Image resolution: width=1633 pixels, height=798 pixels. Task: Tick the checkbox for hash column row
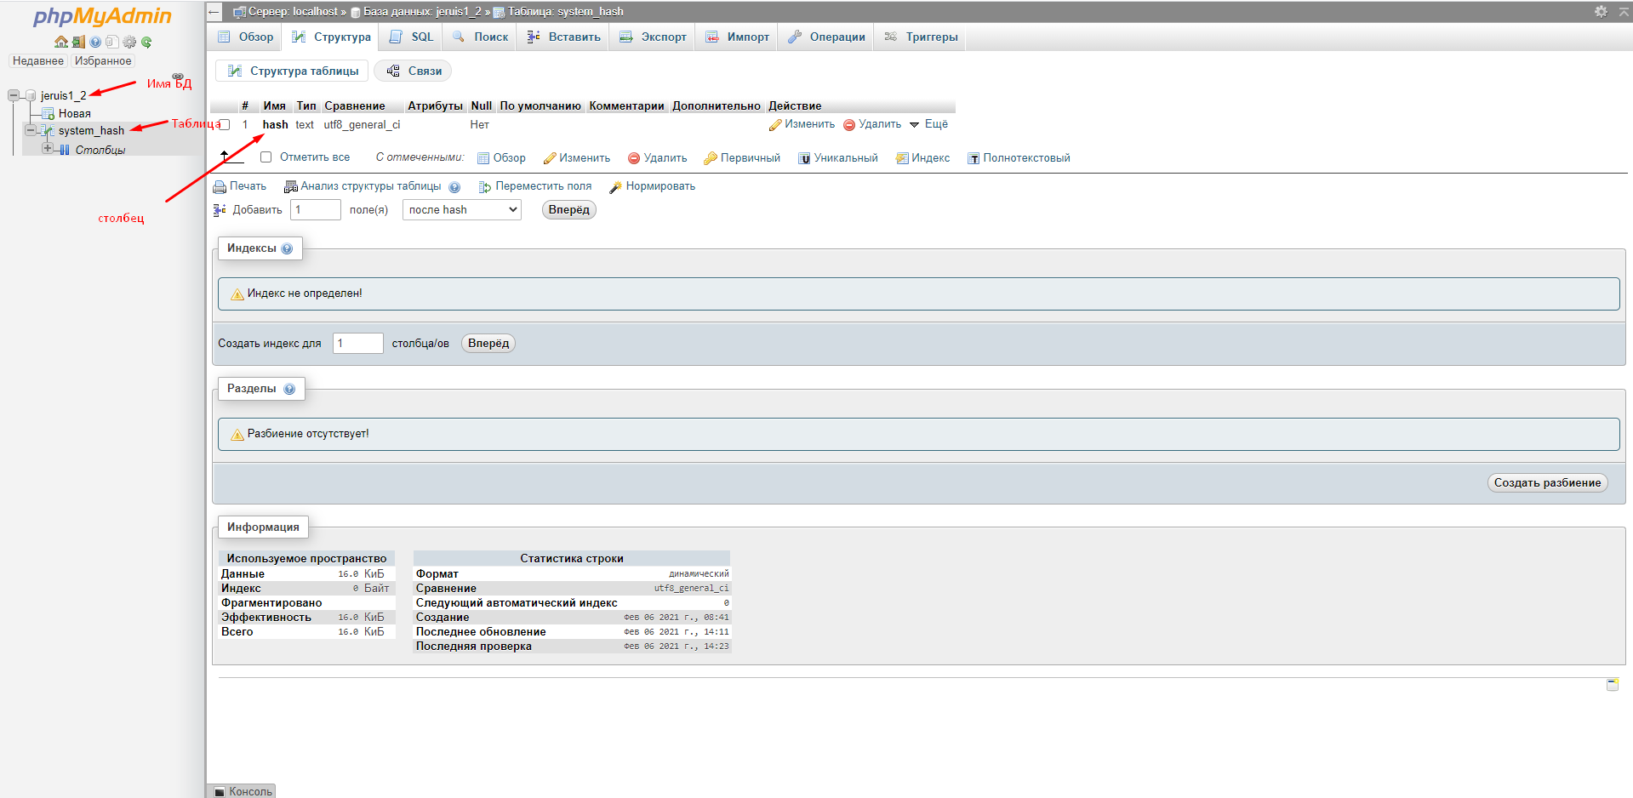point(225,125)
